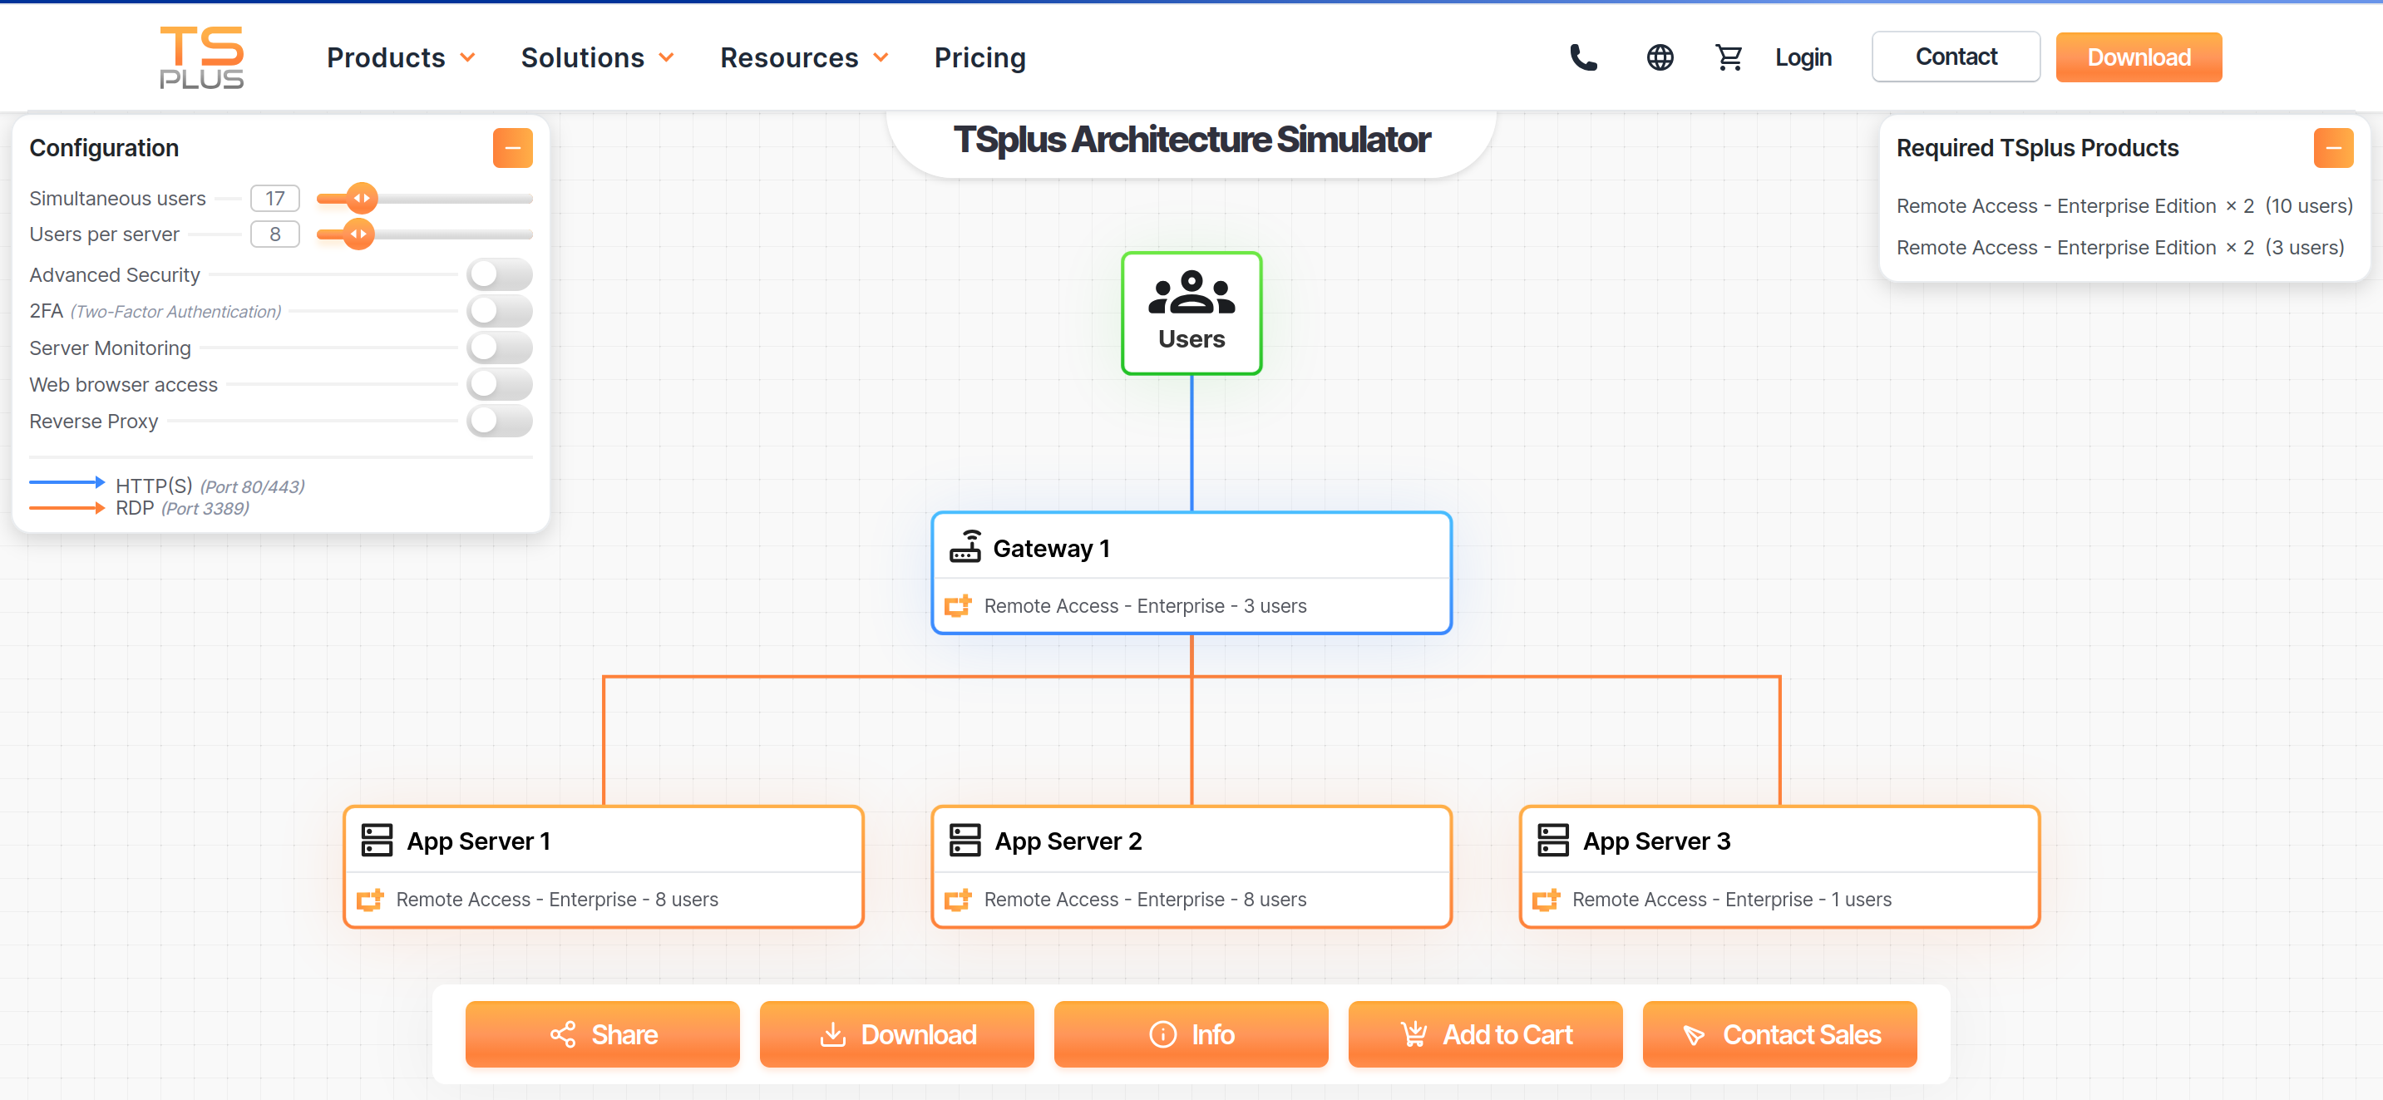Viewport: 2383px width, 1100px height.
Task: Click the App Server 2 server icon
Action: 965,840
